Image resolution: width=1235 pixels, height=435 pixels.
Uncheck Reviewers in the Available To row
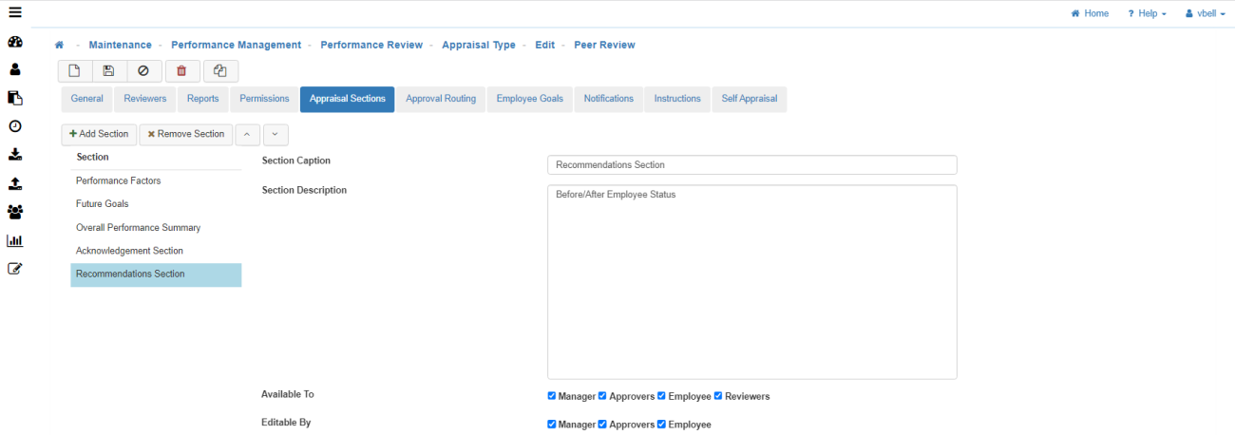[718, 396]
